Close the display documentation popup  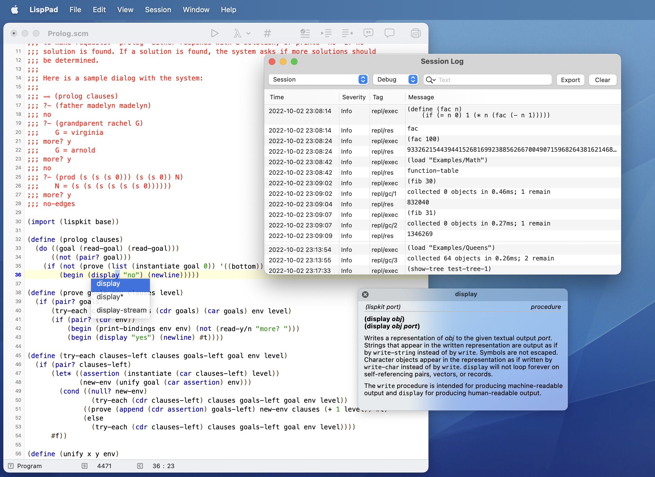click(x=365, y=294)
